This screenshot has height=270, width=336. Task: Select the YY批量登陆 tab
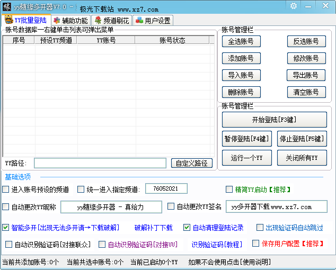click(x=26, y=20)
